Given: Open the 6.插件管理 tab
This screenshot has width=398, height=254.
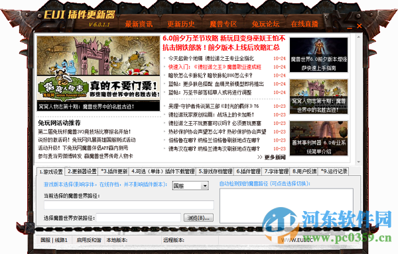Looking at the screenshot, I should (248, 171).
